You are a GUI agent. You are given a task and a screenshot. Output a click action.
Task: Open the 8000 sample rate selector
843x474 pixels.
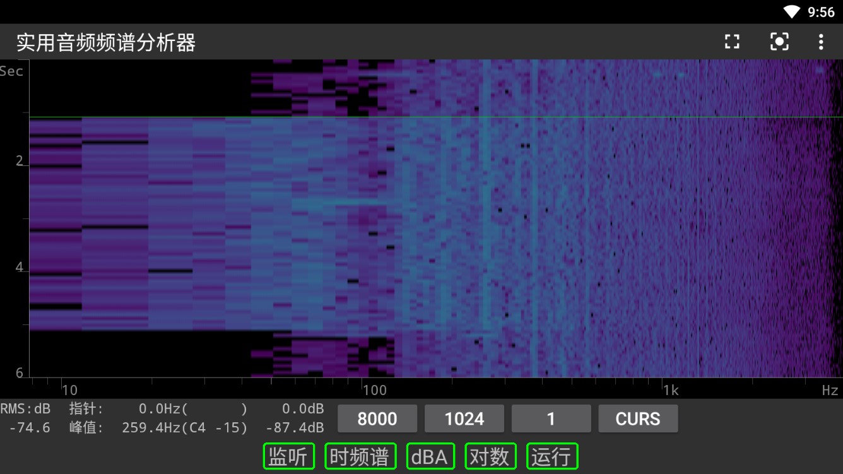click(x=377, y=418)
